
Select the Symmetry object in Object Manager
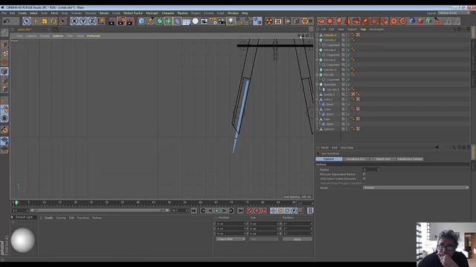tap(329, 85)
